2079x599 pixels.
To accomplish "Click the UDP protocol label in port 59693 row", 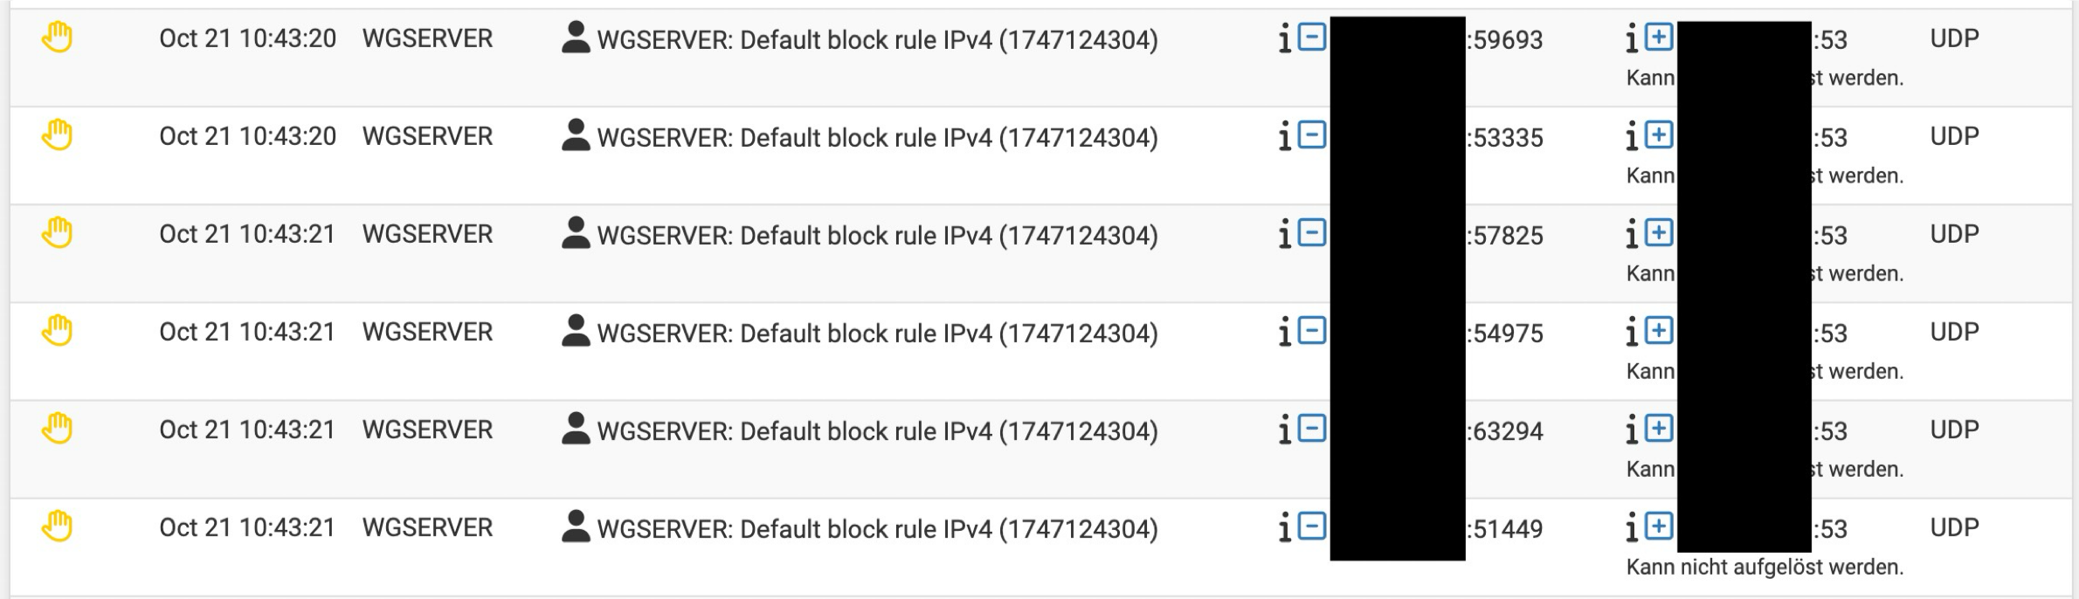I will 1954,39.
